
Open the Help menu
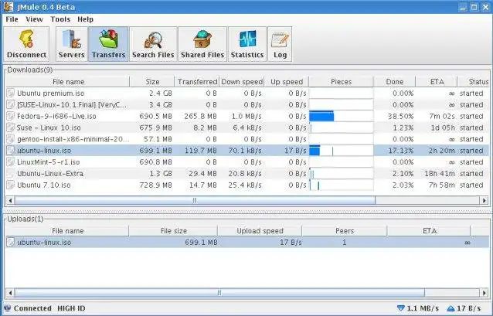85,19
